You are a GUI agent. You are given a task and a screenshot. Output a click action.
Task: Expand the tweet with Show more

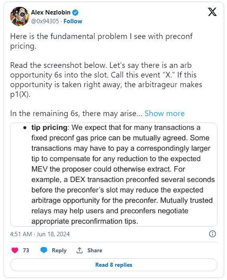click(164, 113)
